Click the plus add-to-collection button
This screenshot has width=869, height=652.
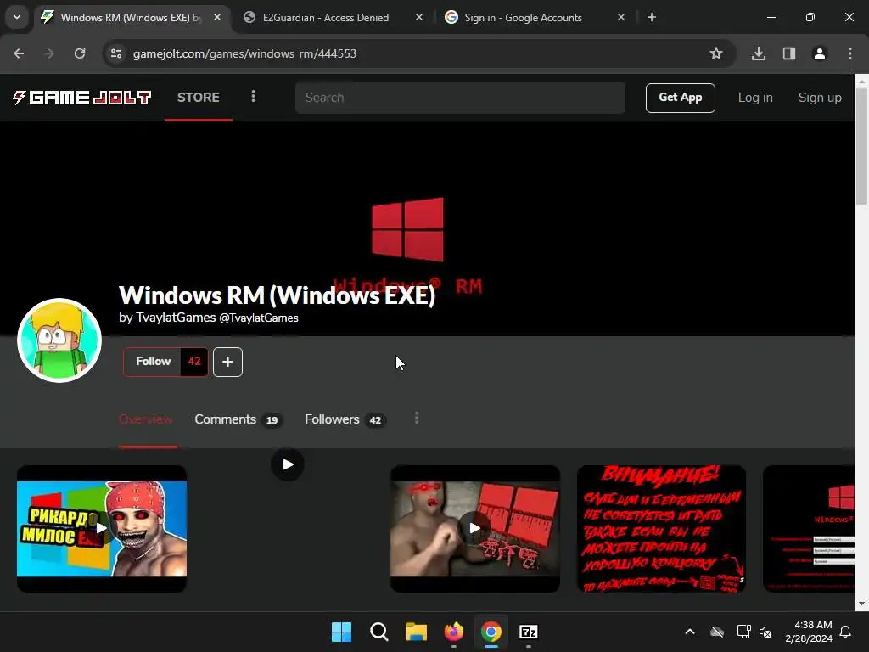[x=227, y=362]
